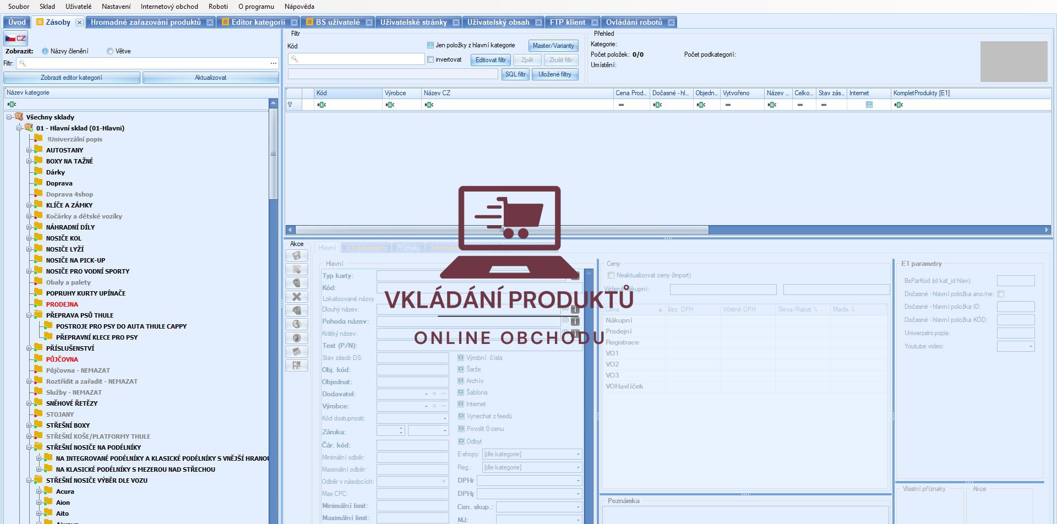Screen dimensions: 1057x524
Task: Collapse the PŘEPRAVA PSŮ THULE category
Action: click(x=29, y=315)
